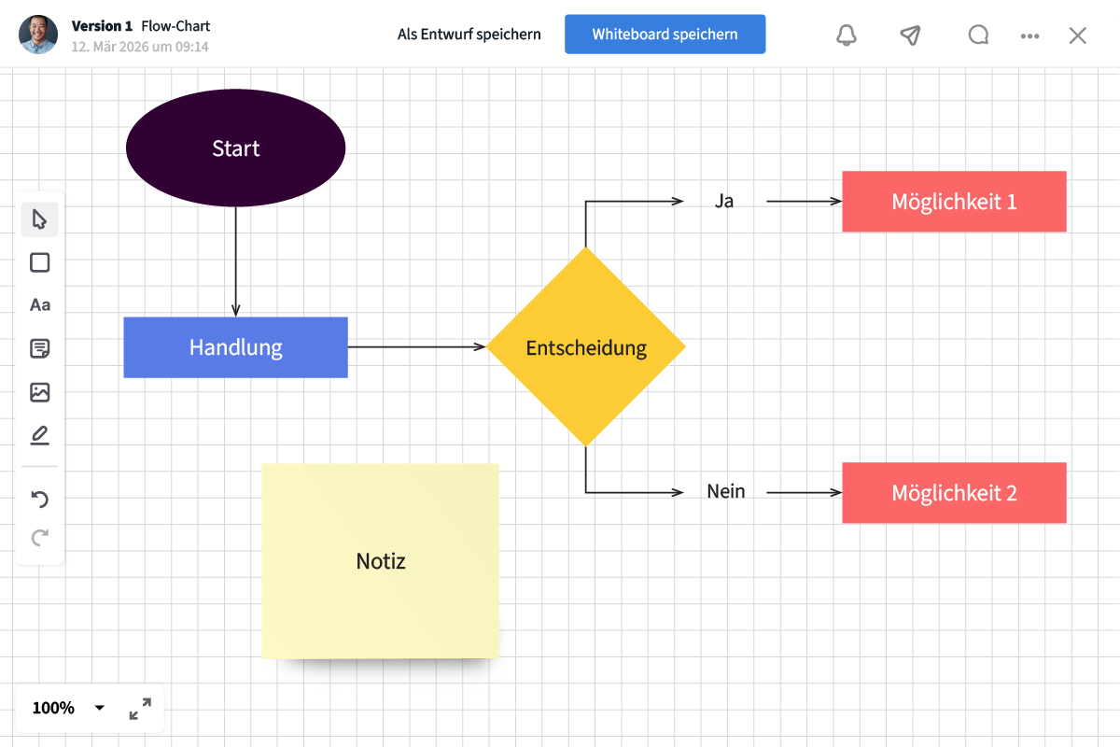The height and width of the screenshot is (747, 1120).
Task: Select the rectangle shape tool
Action: pyautogui.click(x=39, y=262)
